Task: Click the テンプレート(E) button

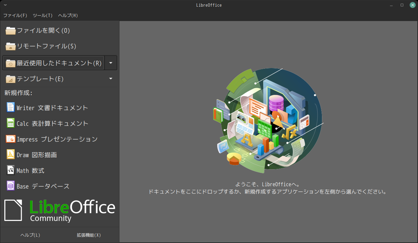Action: pyautogui.click(x=53, y=79)
